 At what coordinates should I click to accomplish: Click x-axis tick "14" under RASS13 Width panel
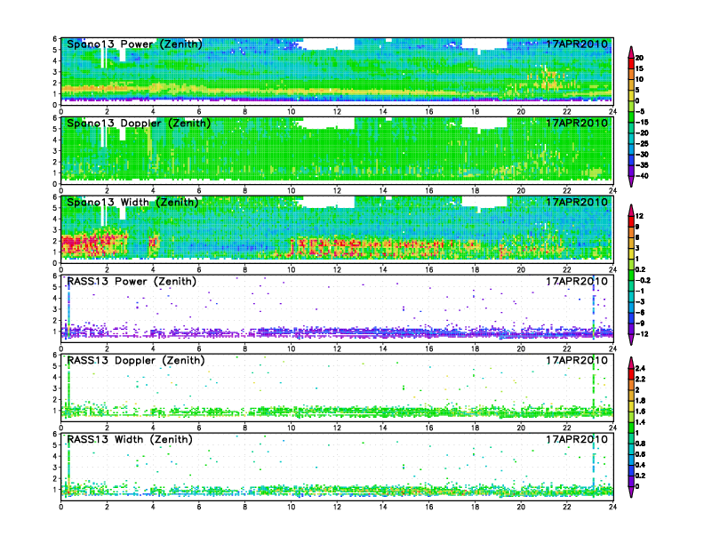point(383,507)
